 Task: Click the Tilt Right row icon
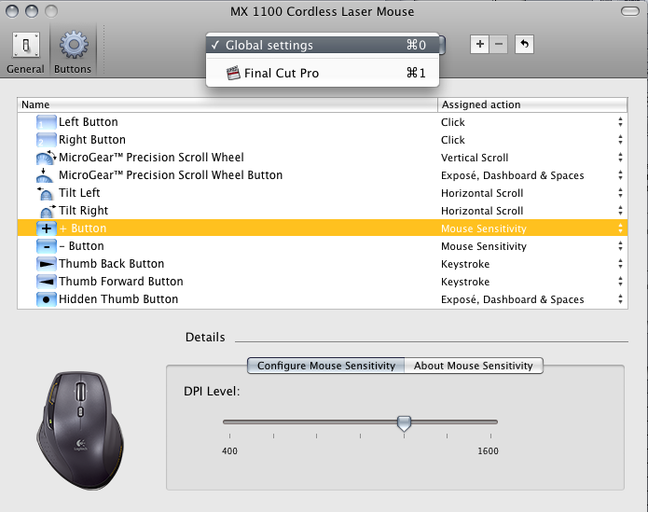(x=47, y=211)
